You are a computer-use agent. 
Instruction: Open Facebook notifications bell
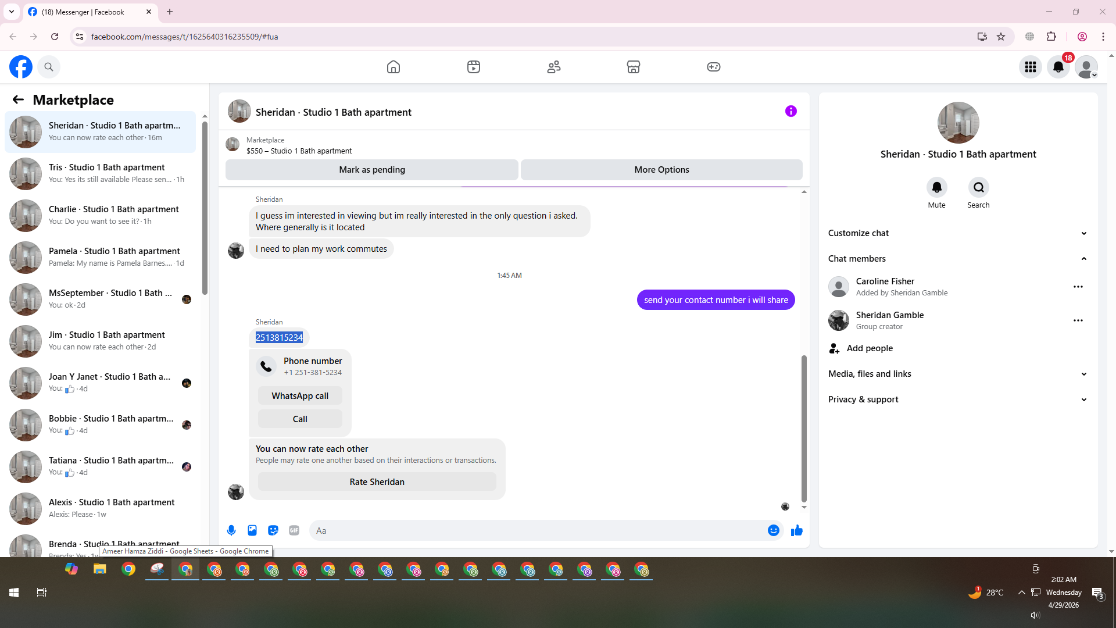pos(1058,67)
